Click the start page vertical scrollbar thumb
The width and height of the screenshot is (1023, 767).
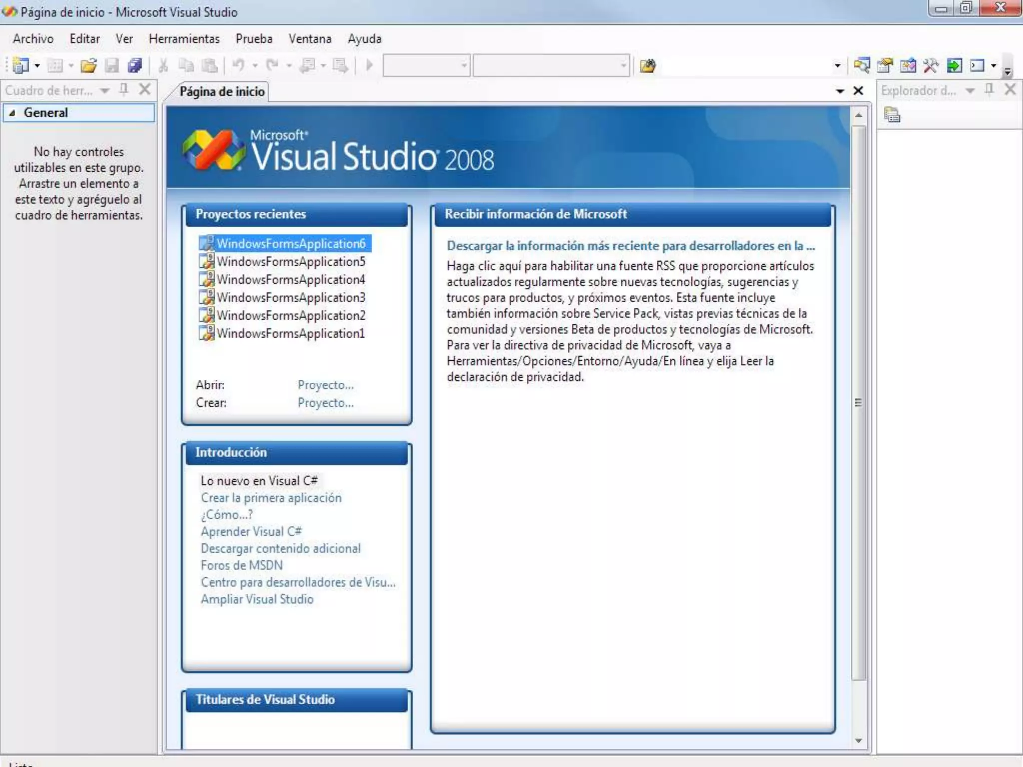pyautogui.click(x=858, y=402)
